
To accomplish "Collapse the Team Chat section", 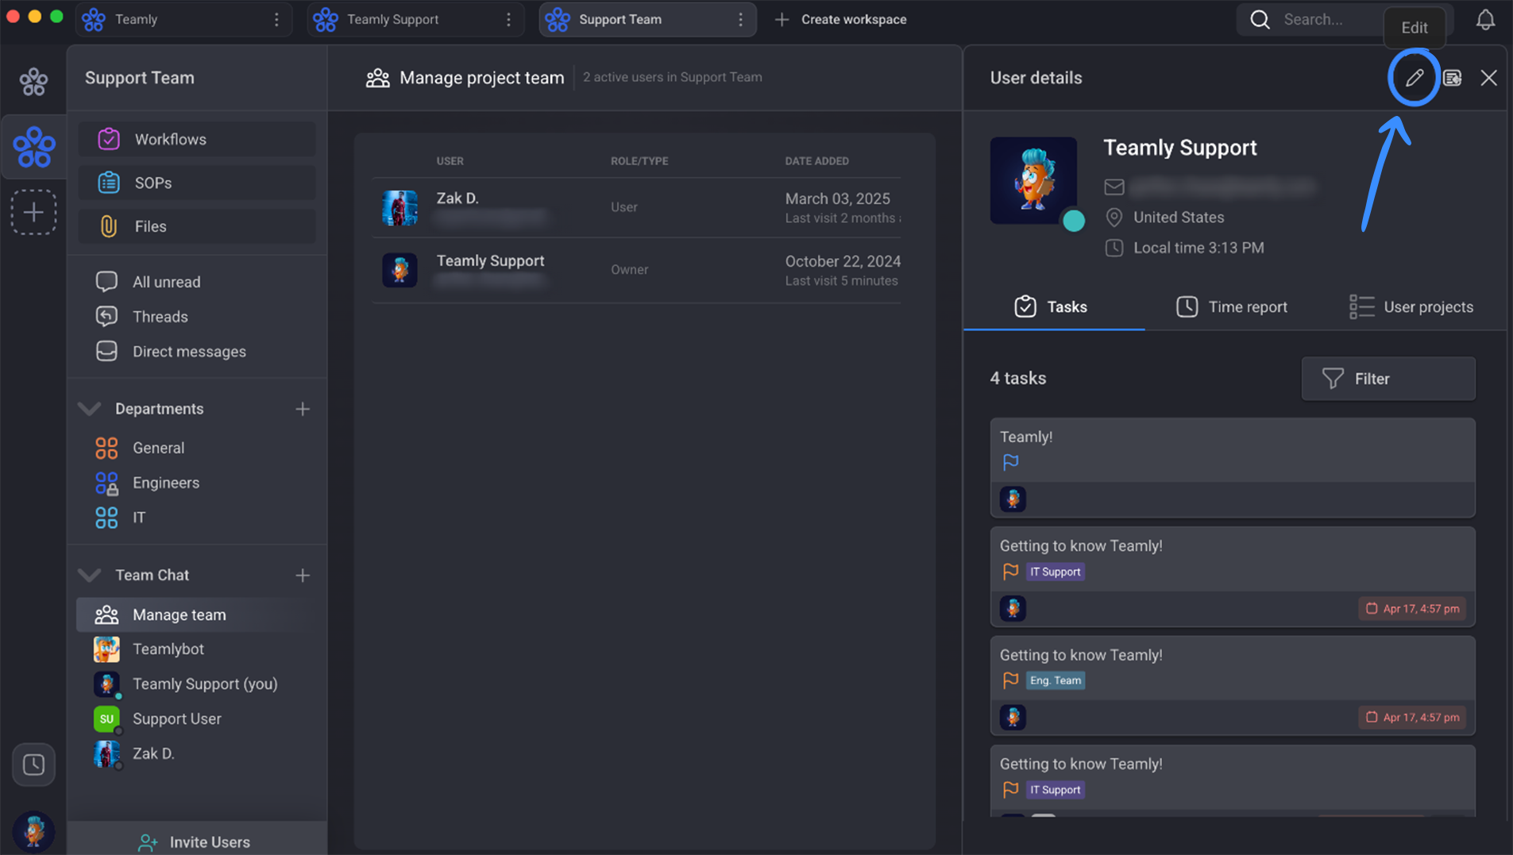I will 90,575.
